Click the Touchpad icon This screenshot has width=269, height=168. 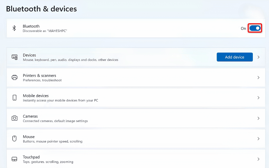(x=14, y=159)
